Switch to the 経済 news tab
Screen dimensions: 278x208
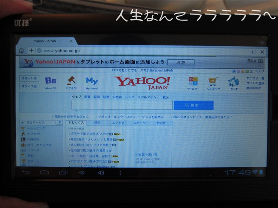pos(97,123)
